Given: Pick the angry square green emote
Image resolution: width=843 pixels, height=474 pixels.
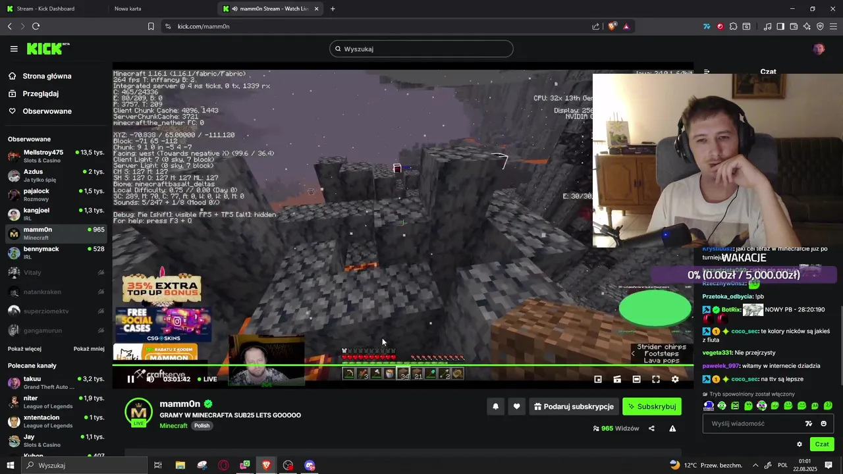Looking at the screenshot, I should [735, 406].
